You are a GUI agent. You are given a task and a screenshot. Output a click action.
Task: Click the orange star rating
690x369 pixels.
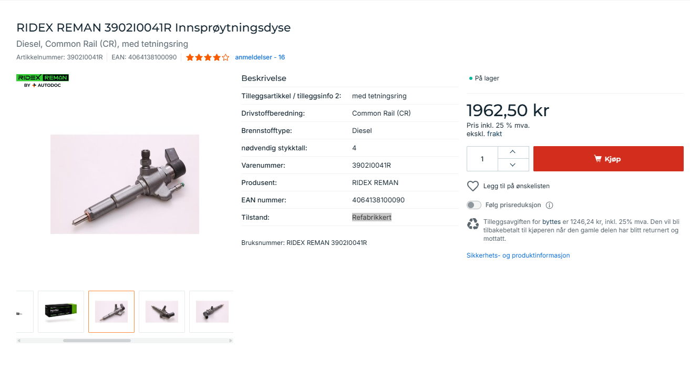pyautogui.click(x=208, y=57)
